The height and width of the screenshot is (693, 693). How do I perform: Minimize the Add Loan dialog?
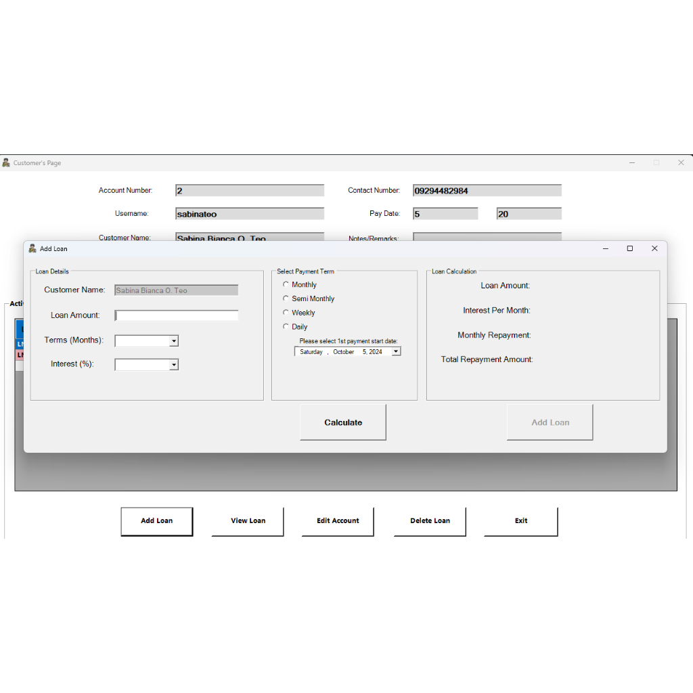point(605,248)
